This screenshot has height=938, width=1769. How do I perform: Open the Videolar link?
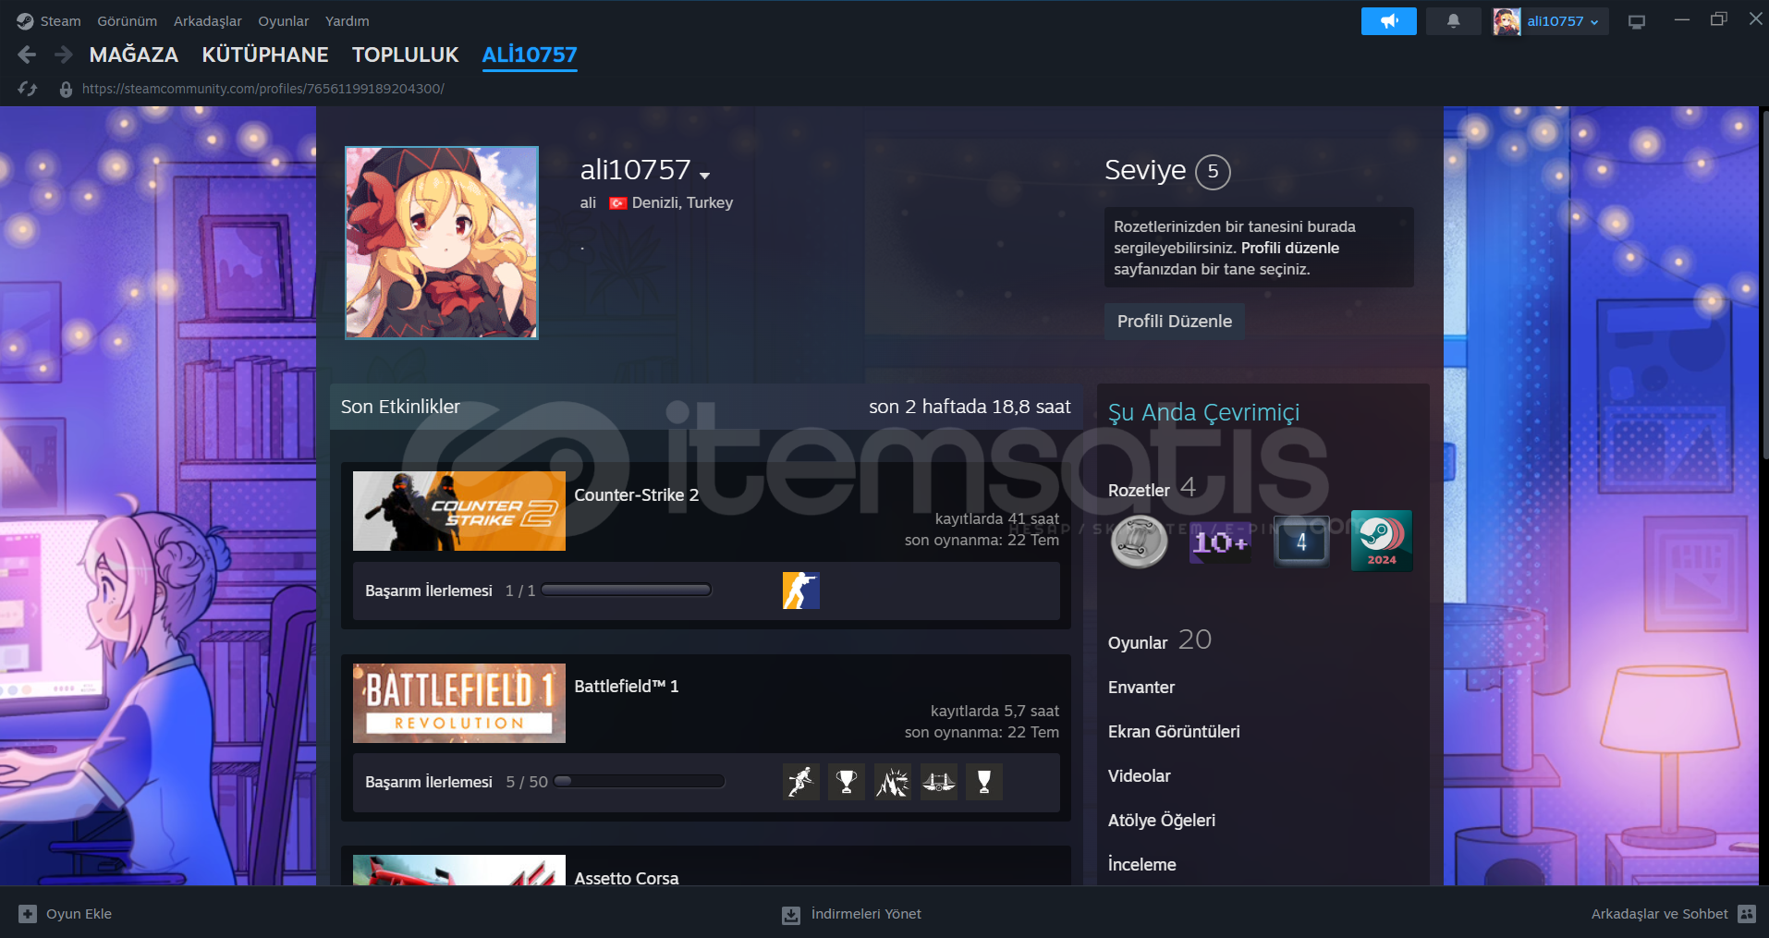pyautogui.click(x=1140, y=776)
